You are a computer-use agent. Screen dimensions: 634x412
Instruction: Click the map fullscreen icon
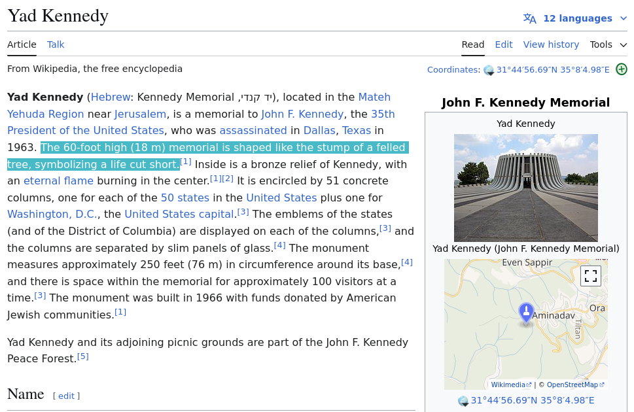click(x=591, y=276)
